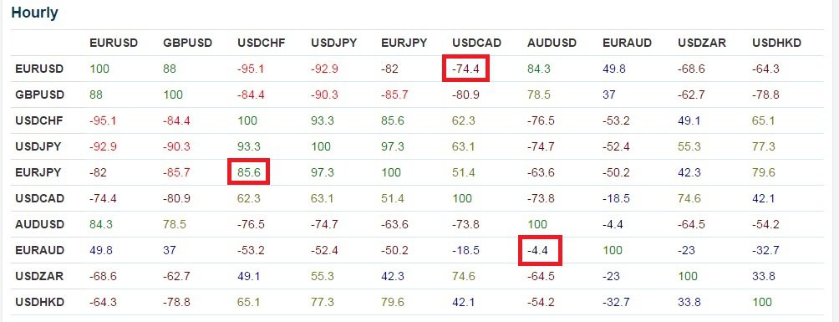Click the highlighted 85.6 EURJPY/USDCHF cell
Image resolution: width=839 pixels, height=322 pixels.
tap(248, 172)
